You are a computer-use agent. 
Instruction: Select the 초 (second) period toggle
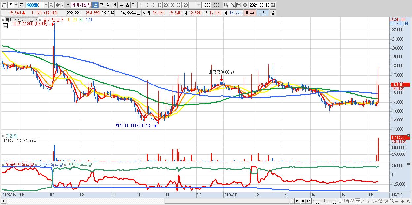[127, 5]
